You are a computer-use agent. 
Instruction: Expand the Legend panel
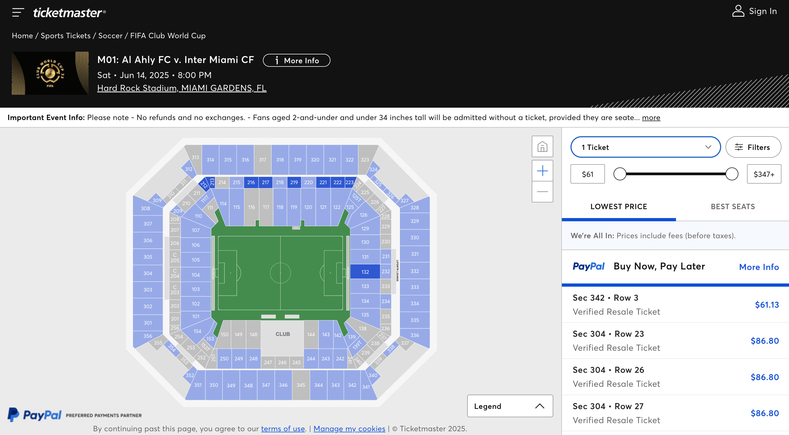tap(509, 406)
